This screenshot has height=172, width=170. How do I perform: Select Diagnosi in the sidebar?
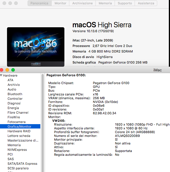[x=14, y=103]
